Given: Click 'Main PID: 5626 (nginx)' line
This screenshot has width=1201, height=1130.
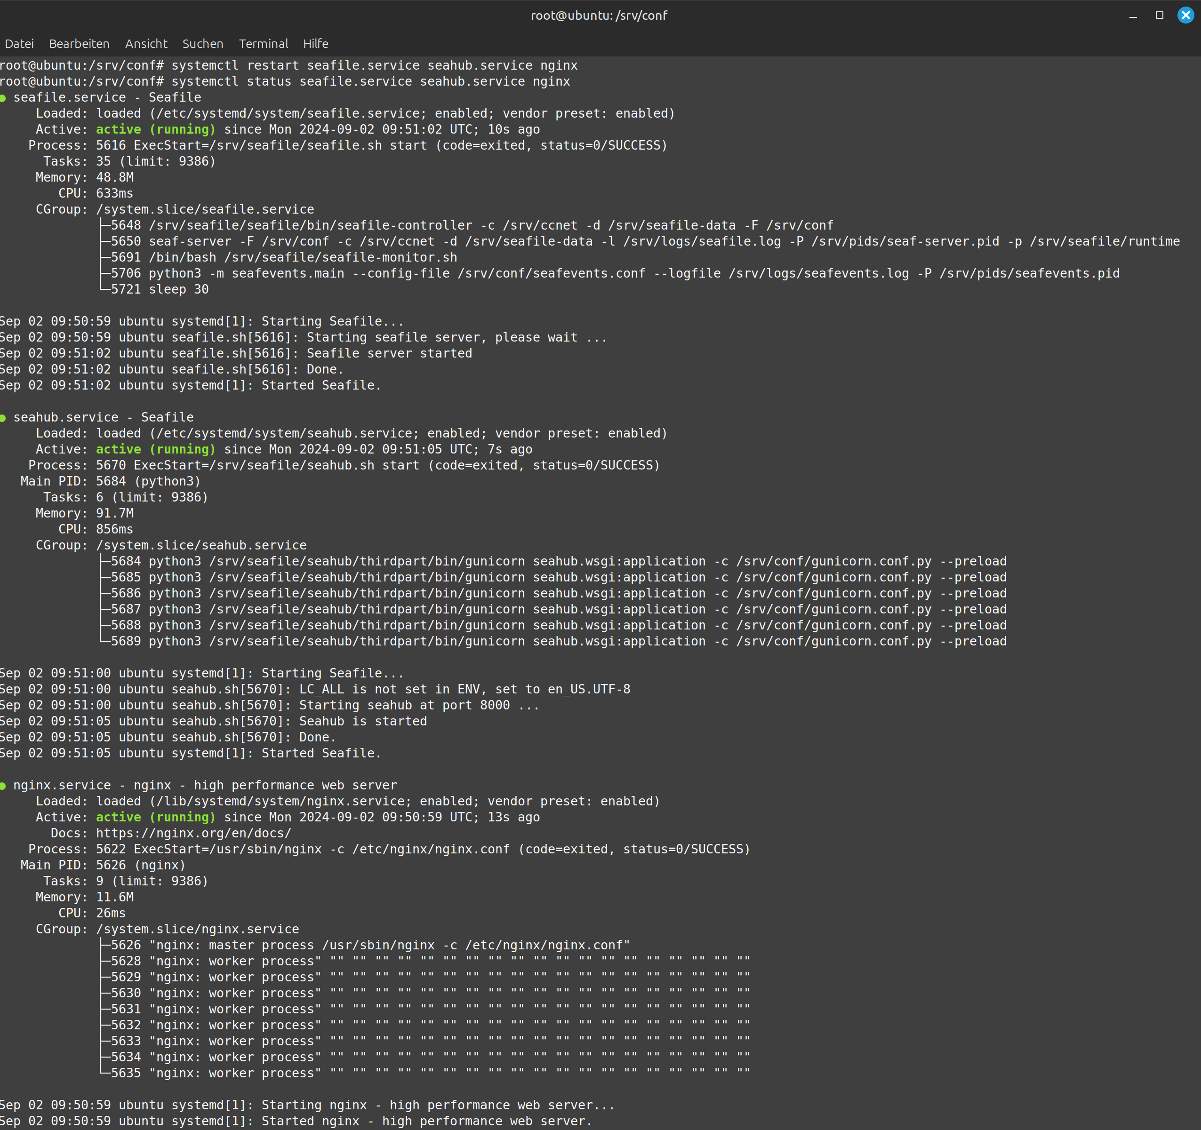Looking at the screenshot, I should coord(104,866).
